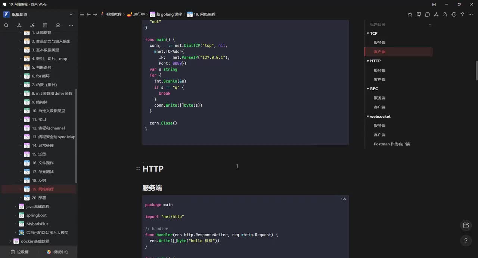Open the template list icon in sidebar
Image resolution: width=478 pixels, height=258 pixels.
(x=45, y=25)
